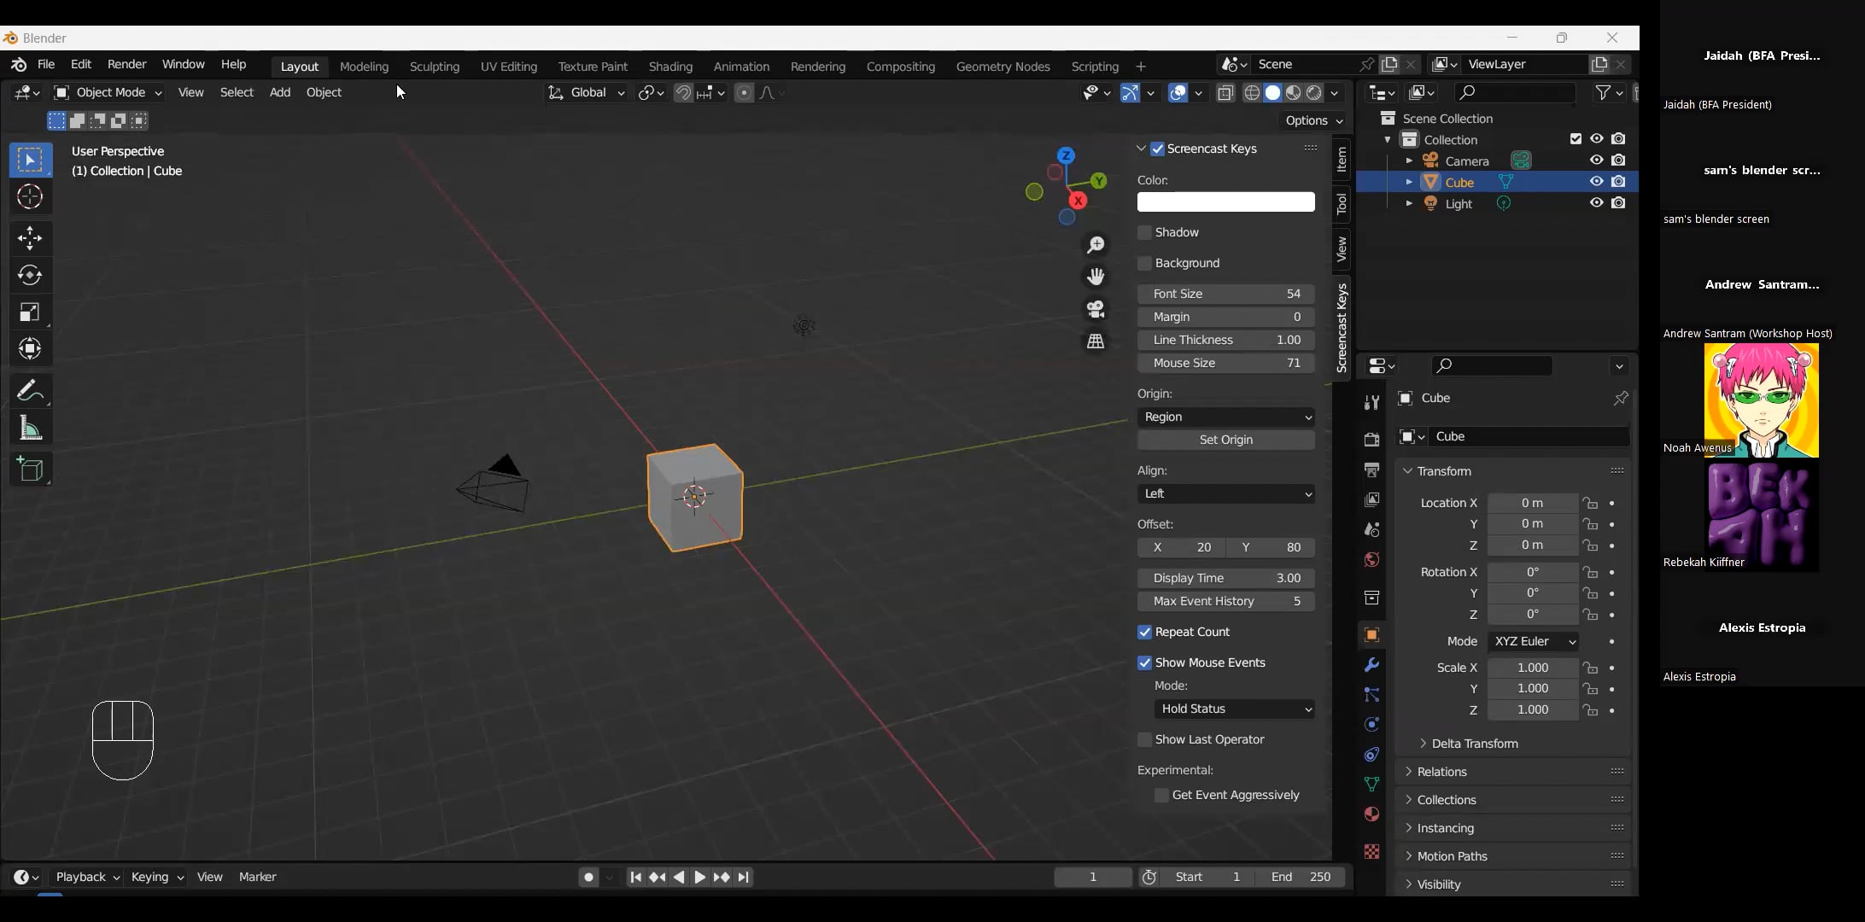Select the Annotate pencil tool

30,391
